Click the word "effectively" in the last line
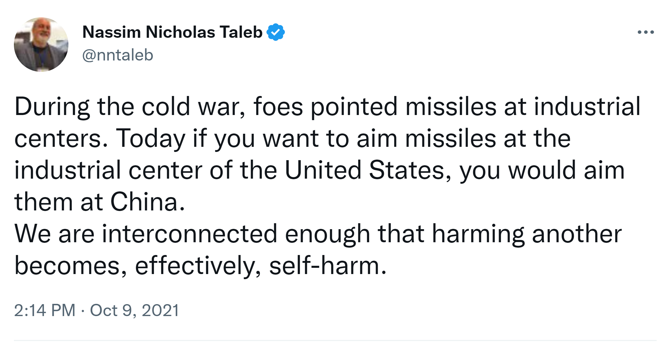This screenshot has height=351, width=670. tap(194, 266)
